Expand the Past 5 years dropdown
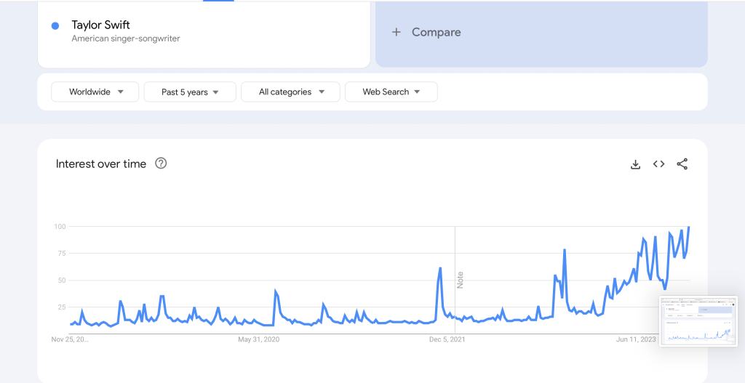 click(190, 92)
